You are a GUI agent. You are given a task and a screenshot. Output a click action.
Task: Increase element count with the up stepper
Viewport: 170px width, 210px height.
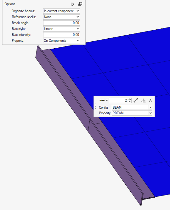(130, 99)
